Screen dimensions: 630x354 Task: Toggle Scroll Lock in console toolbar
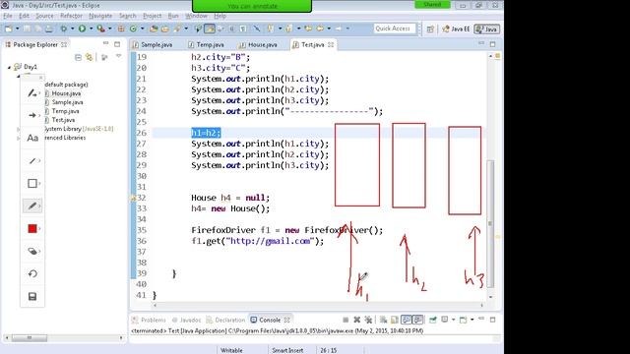(x=395, y=320)
